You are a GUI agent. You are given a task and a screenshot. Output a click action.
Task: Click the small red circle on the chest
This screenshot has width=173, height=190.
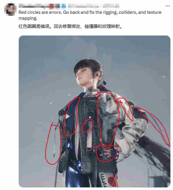click(x=88, y=126)
